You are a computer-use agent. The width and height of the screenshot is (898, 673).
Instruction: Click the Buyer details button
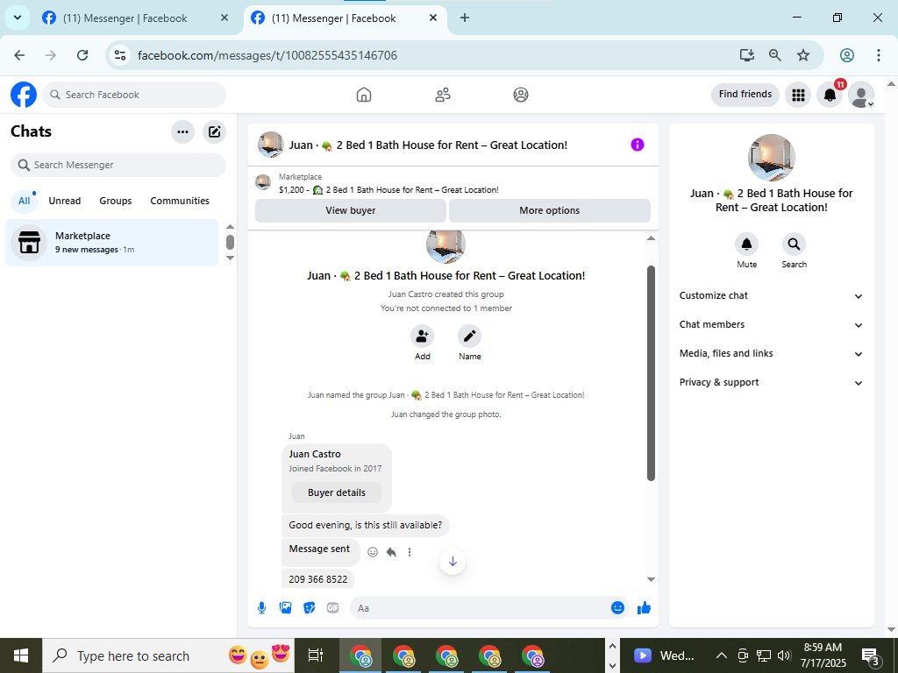point(336,492)
